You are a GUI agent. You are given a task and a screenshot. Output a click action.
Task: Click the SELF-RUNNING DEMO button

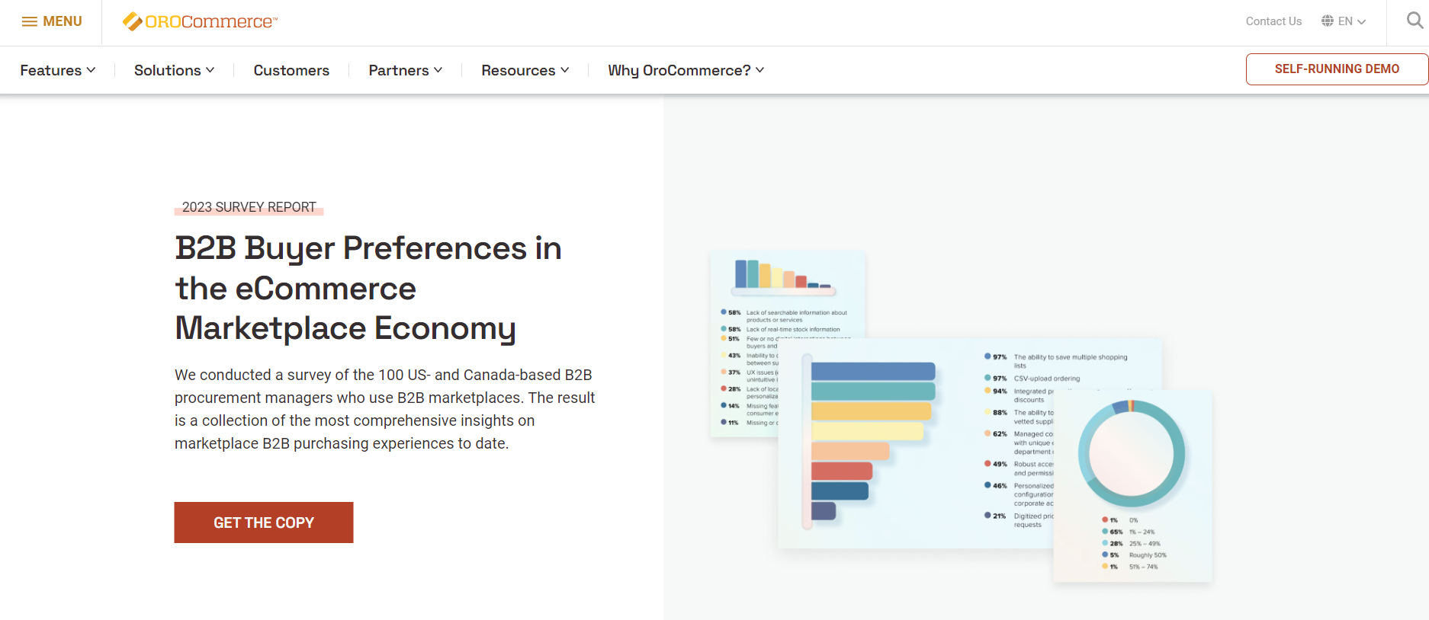(1337, 69)
